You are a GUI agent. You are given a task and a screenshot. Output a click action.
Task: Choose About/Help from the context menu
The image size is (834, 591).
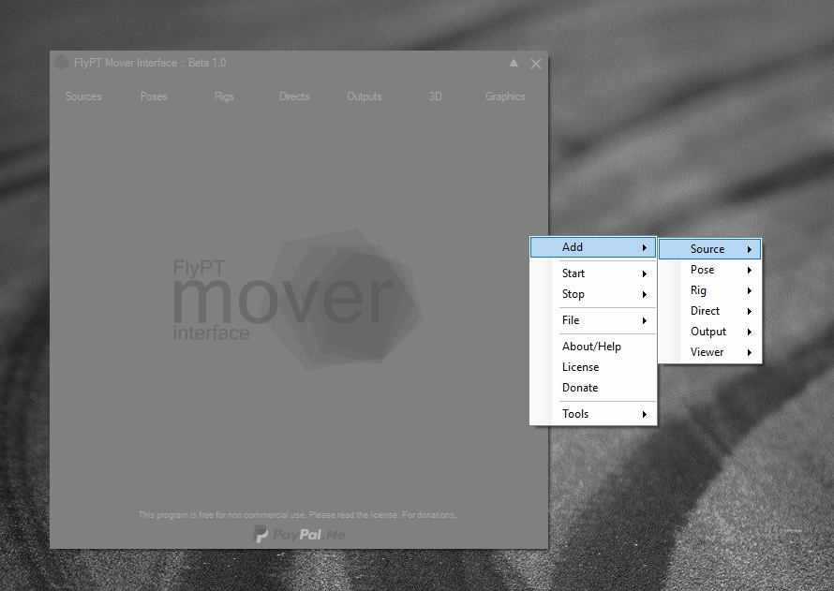click(x=591, y=347)
